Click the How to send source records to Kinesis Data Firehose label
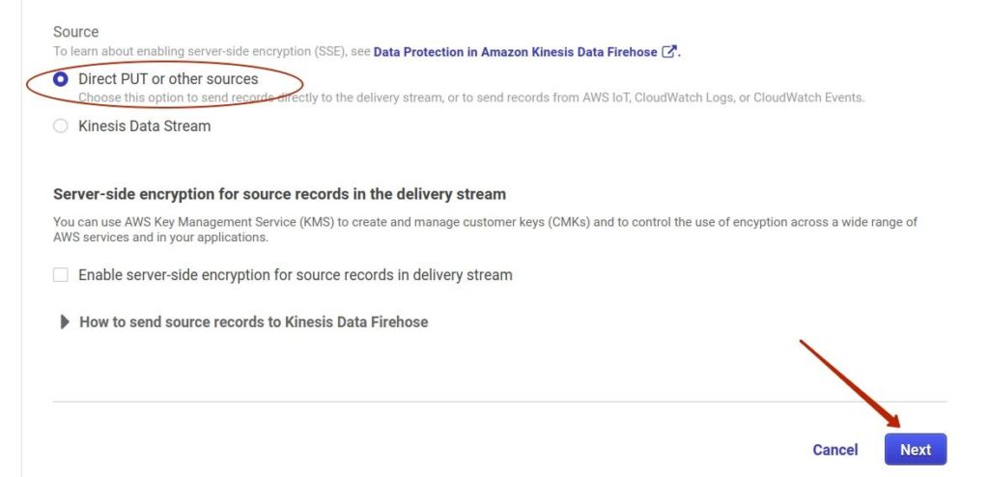The width and height of the screenshot is (989, 477). click(x=254, y=323)
